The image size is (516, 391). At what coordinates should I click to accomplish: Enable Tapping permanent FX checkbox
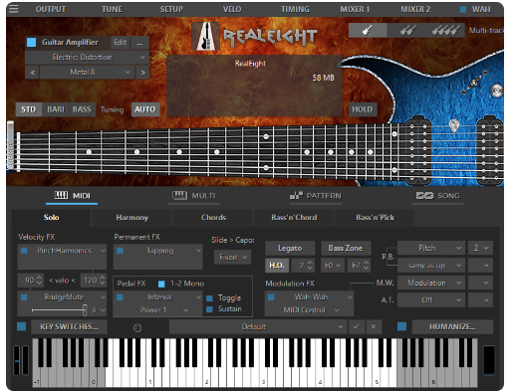[120, 251]
